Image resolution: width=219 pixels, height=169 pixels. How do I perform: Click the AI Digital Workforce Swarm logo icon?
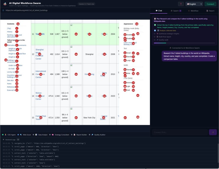(5, 4)
